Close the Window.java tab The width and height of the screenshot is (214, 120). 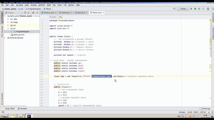56,13
